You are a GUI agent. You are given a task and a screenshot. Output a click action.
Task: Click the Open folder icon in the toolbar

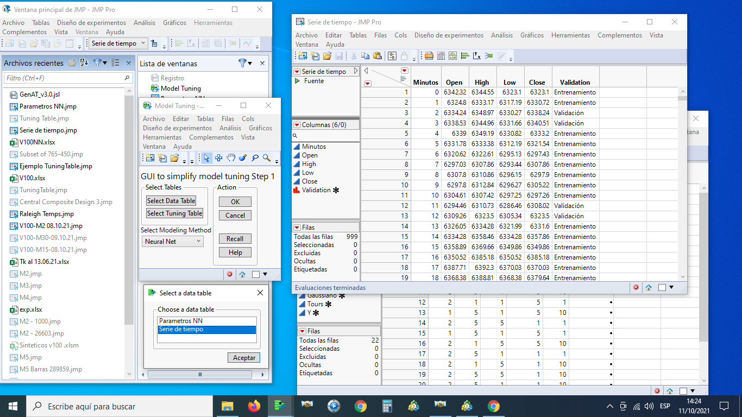327,55
